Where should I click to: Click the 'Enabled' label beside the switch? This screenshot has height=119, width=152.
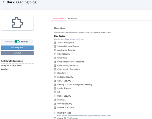[x=25, y=42]
